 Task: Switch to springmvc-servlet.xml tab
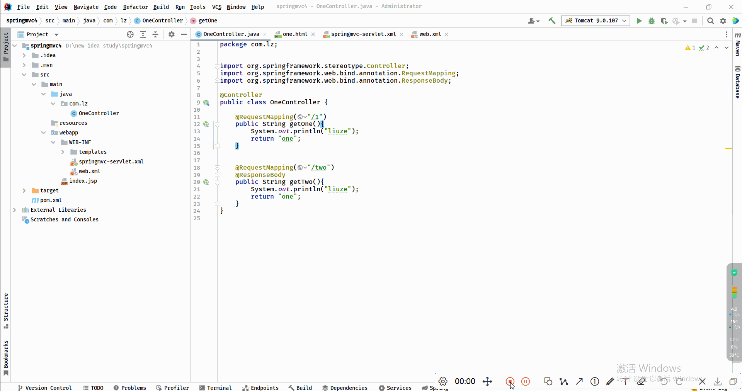point(363,34)
